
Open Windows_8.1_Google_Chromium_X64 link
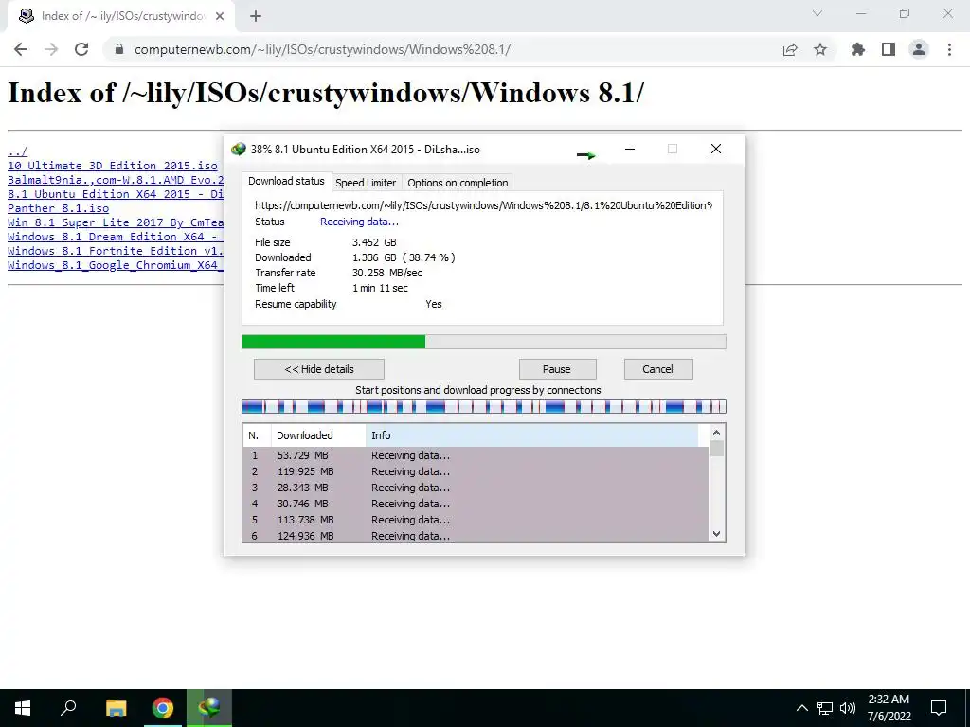[x=116, y=265]
